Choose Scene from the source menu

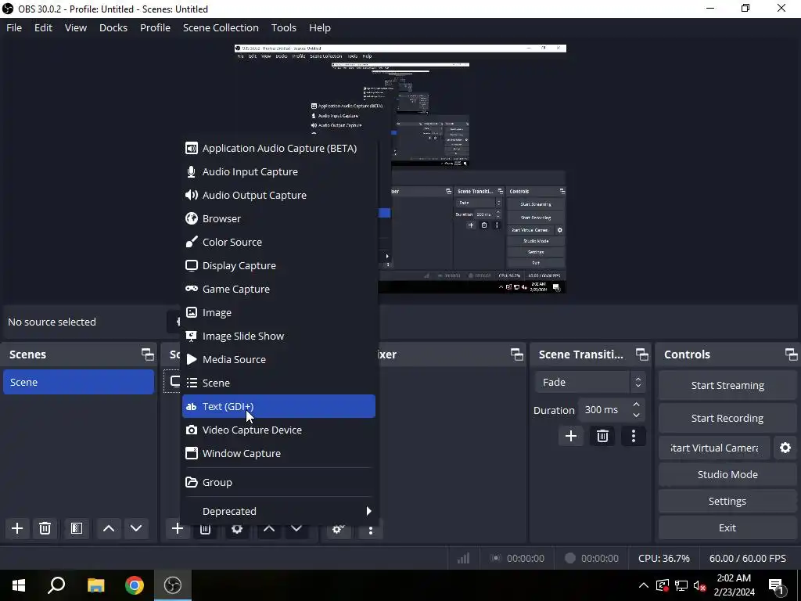click(278, 383)
